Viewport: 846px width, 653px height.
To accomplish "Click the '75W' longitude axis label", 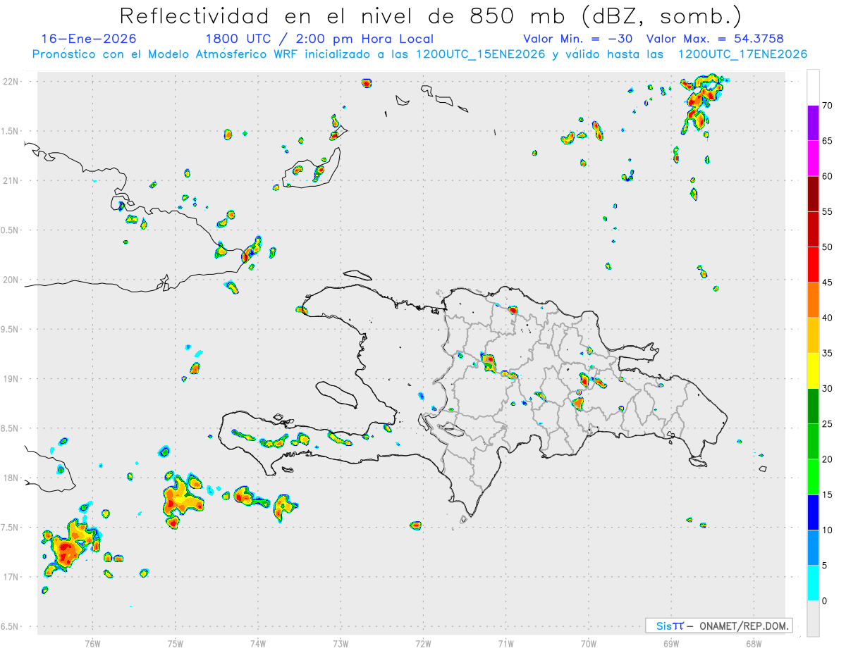I will click(176, 643).
